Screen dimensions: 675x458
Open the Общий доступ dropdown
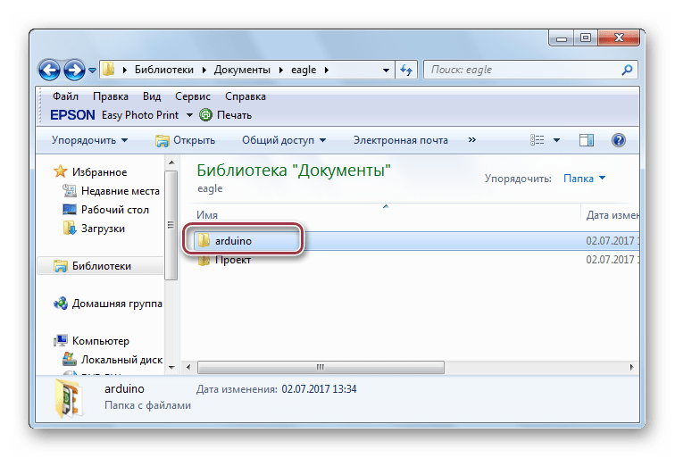coord(284,140)
